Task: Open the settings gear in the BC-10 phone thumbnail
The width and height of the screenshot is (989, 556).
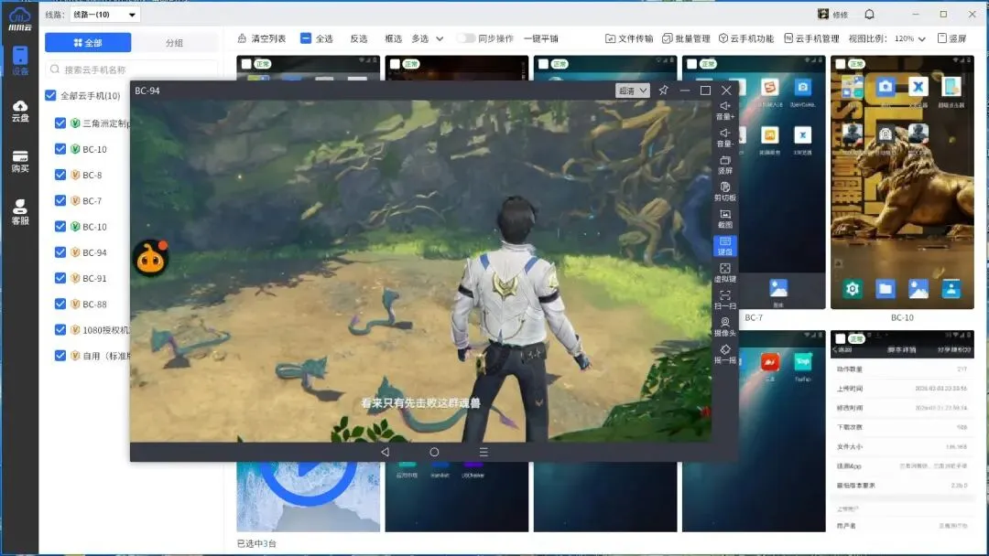Action: click(x=853, y=288)
